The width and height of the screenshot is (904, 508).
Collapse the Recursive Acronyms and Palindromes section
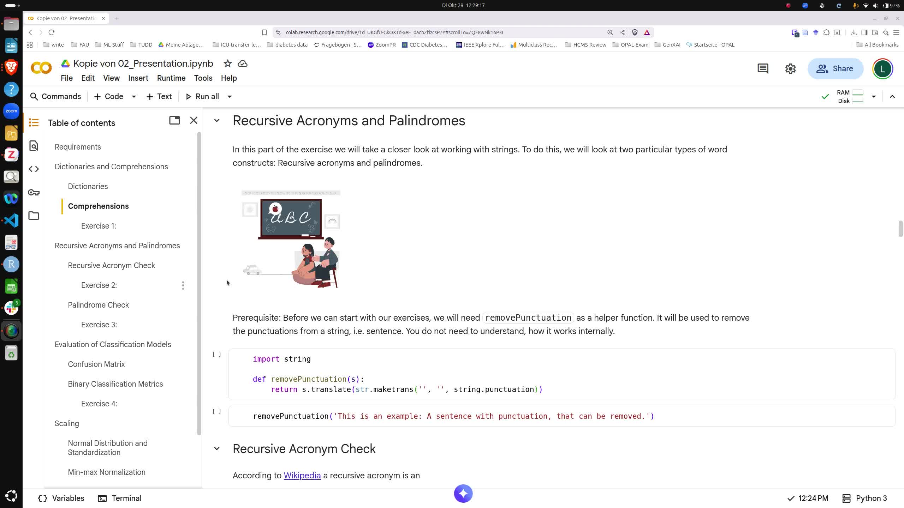pos(217,121)
